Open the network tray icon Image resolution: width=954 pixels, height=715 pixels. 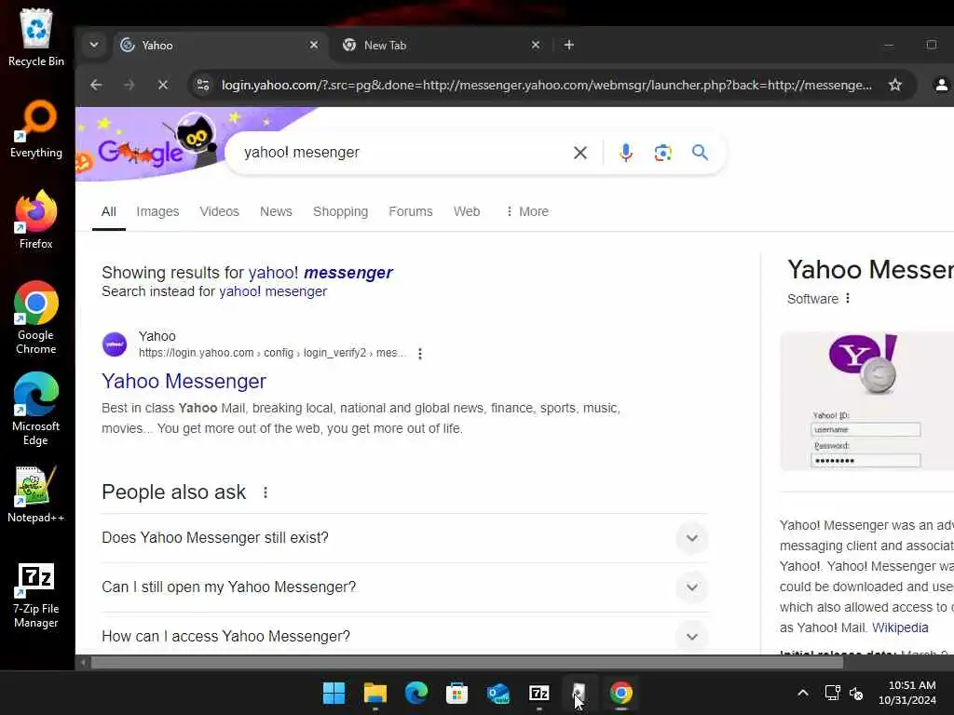(x=832, y=693)
